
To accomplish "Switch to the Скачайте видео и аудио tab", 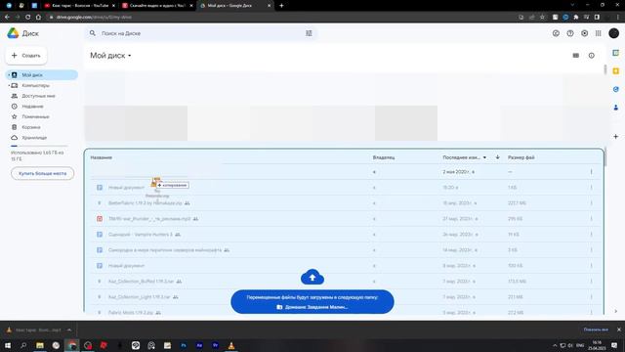I will coord(157,6).
